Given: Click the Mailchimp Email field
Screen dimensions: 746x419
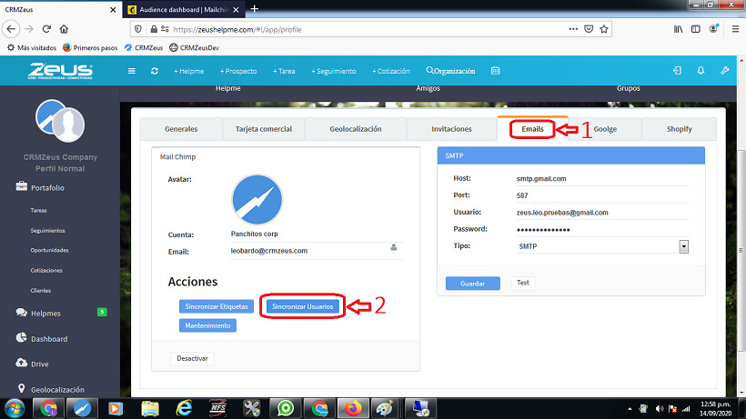Looking at the screenshot, I should (x=317, y=251).
